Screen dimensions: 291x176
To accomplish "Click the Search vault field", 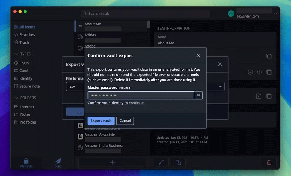I will coord(145,13).
